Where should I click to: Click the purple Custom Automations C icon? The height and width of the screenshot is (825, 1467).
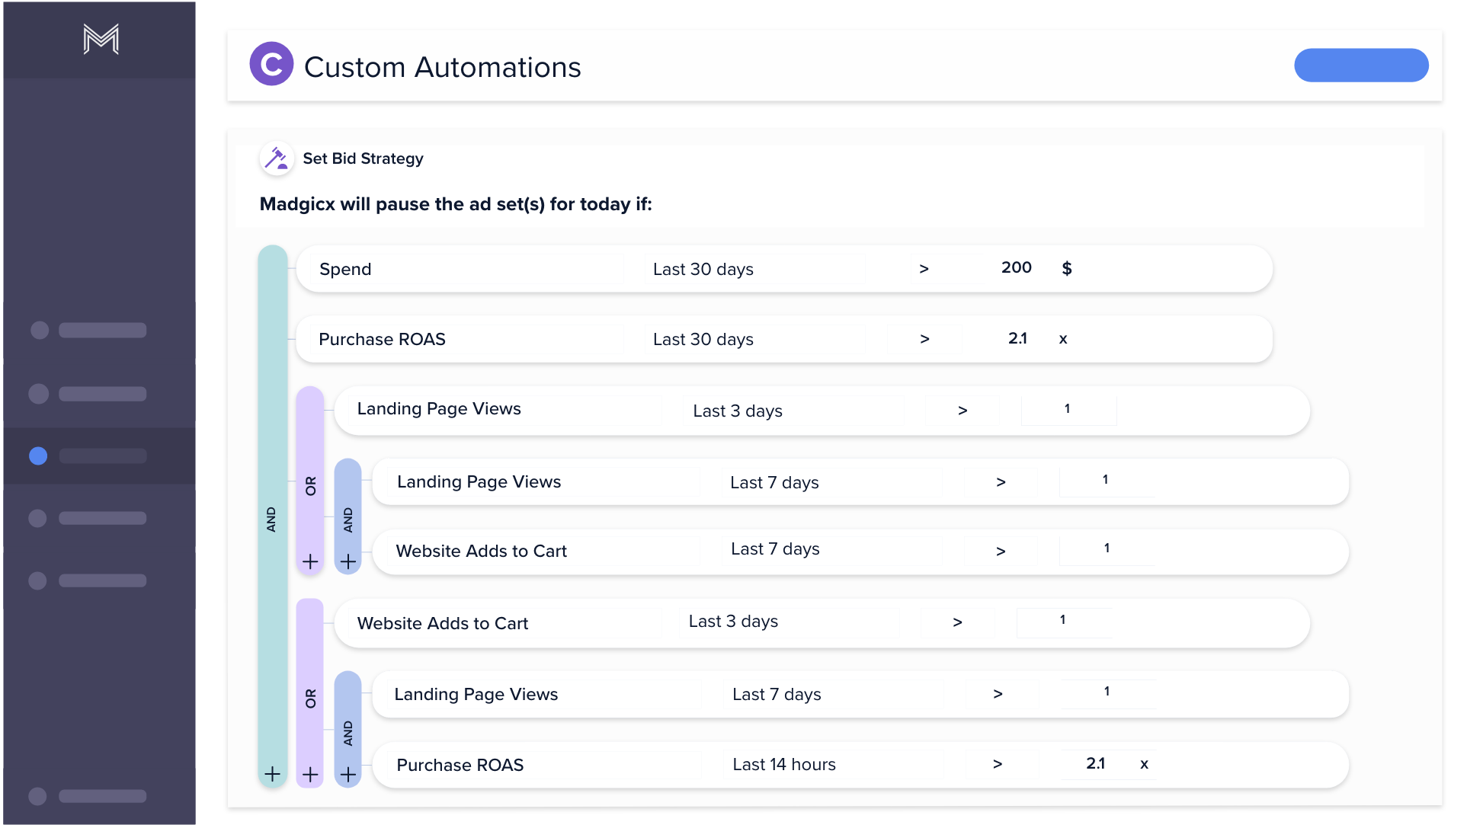tap(271, 65)
